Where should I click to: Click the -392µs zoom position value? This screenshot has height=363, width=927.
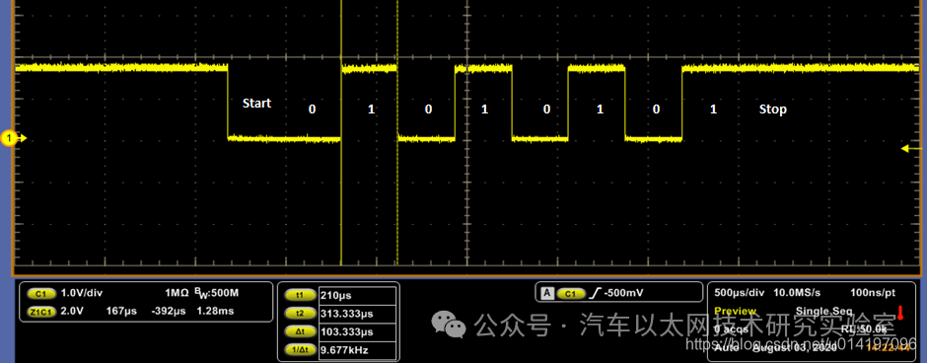[x=168, y=311]
